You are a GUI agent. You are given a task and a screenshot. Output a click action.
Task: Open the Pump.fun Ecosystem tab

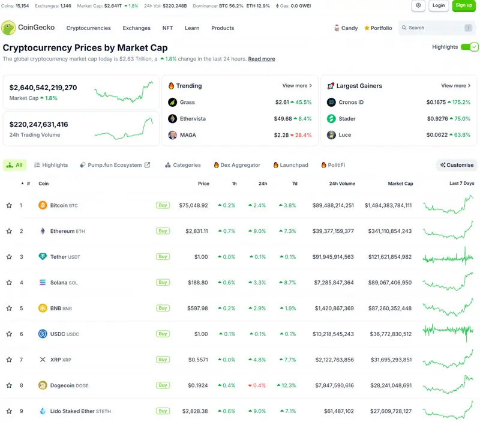pyautogui.click(x=115, y=165)
